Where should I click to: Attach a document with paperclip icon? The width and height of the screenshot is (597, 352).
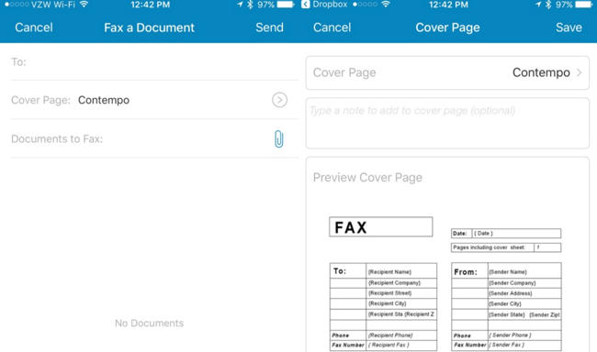pyautogui.click(x=279, y=138)
